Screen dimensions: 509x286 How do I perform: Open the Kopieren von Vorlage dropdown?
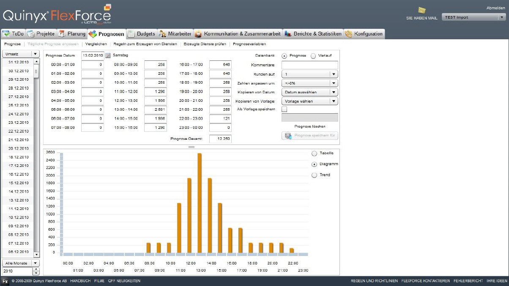click(x=309, y=101)
